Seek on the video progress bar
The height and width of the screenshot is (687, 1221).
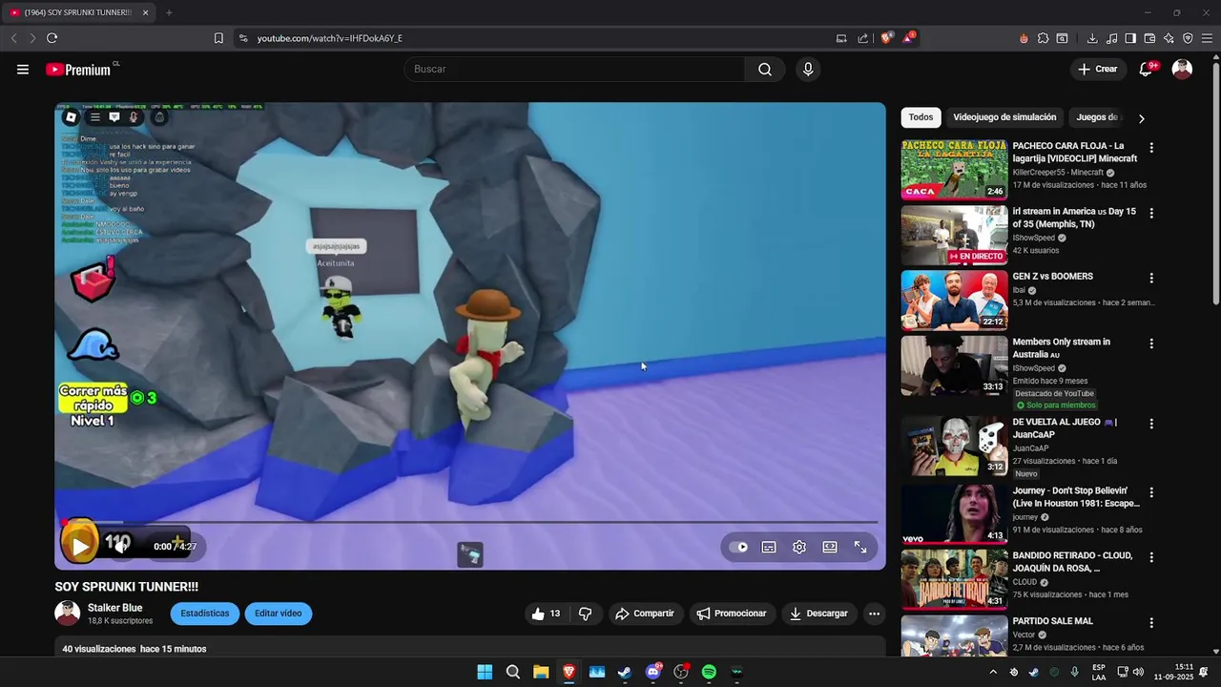pos(470,522)
